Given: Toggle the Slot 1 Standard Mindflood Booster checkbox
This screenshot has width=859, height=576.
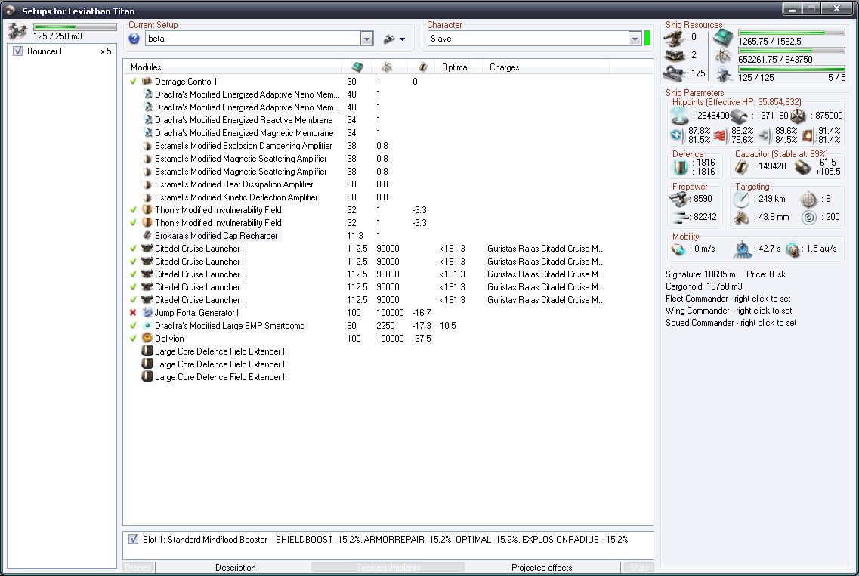Looking at the screenshot, I should 133,539.
